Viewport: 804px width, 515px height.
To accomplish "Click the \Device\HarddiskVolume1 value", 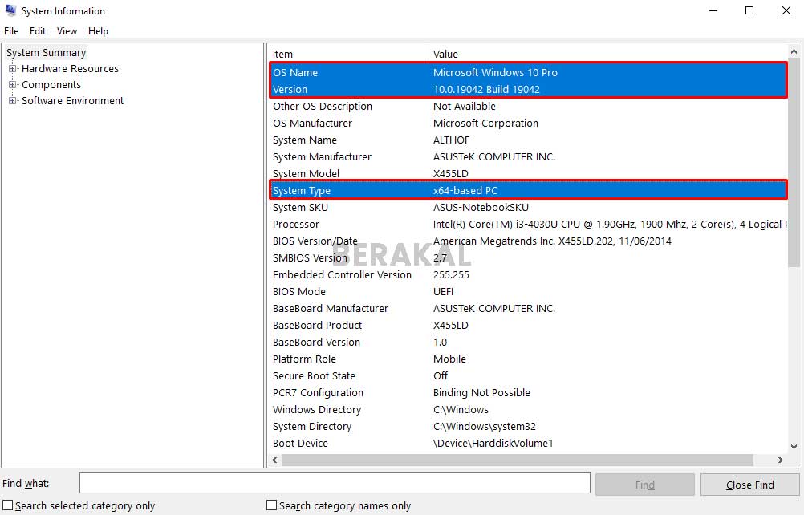I will coord(493,444).
